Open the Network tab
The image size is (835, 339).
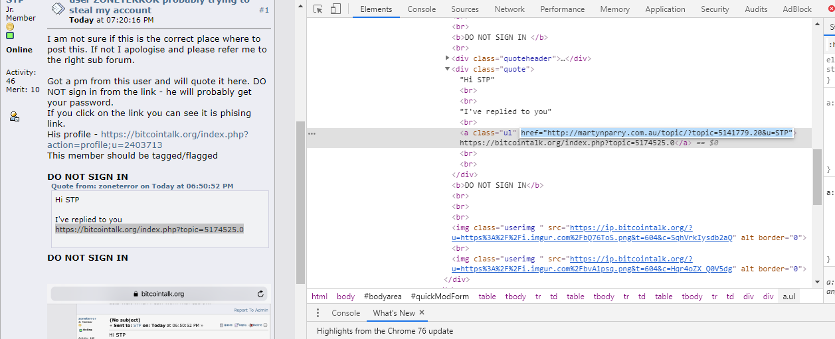(x=510, y=9)
